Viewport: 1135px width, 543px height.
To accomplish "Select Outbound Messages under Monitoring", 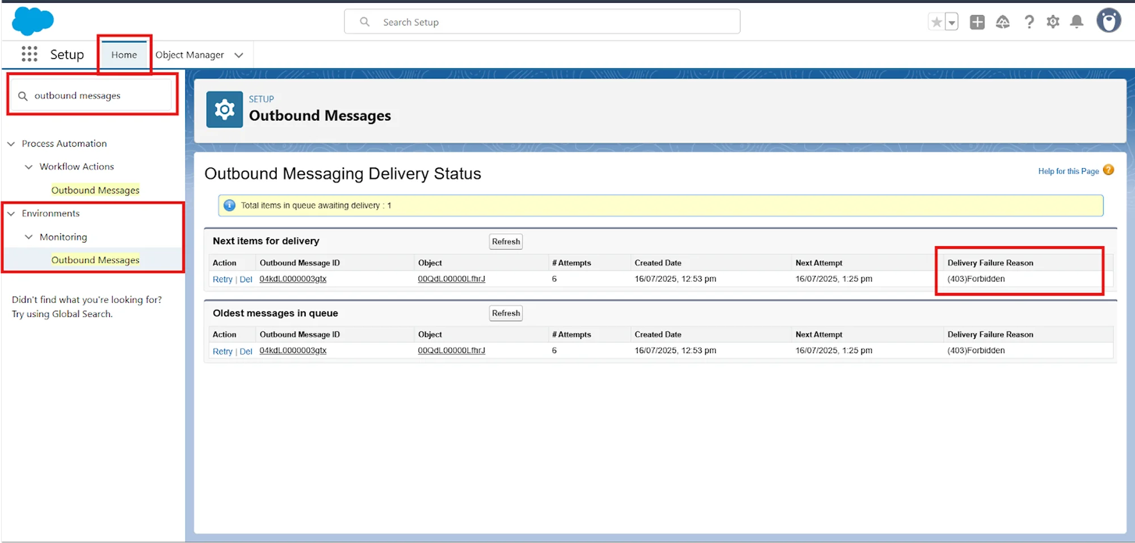I will 95,260.
